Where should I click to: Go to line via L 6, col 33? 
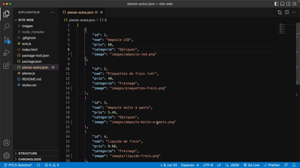pos(169,165)
